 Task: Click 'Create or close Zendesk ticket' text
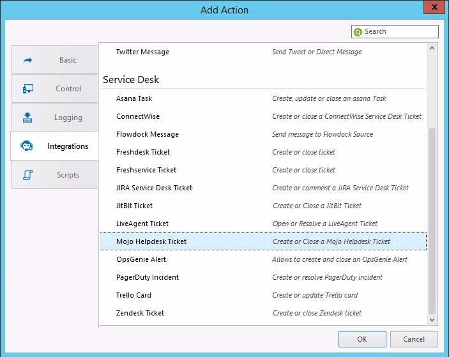point(317,313)
